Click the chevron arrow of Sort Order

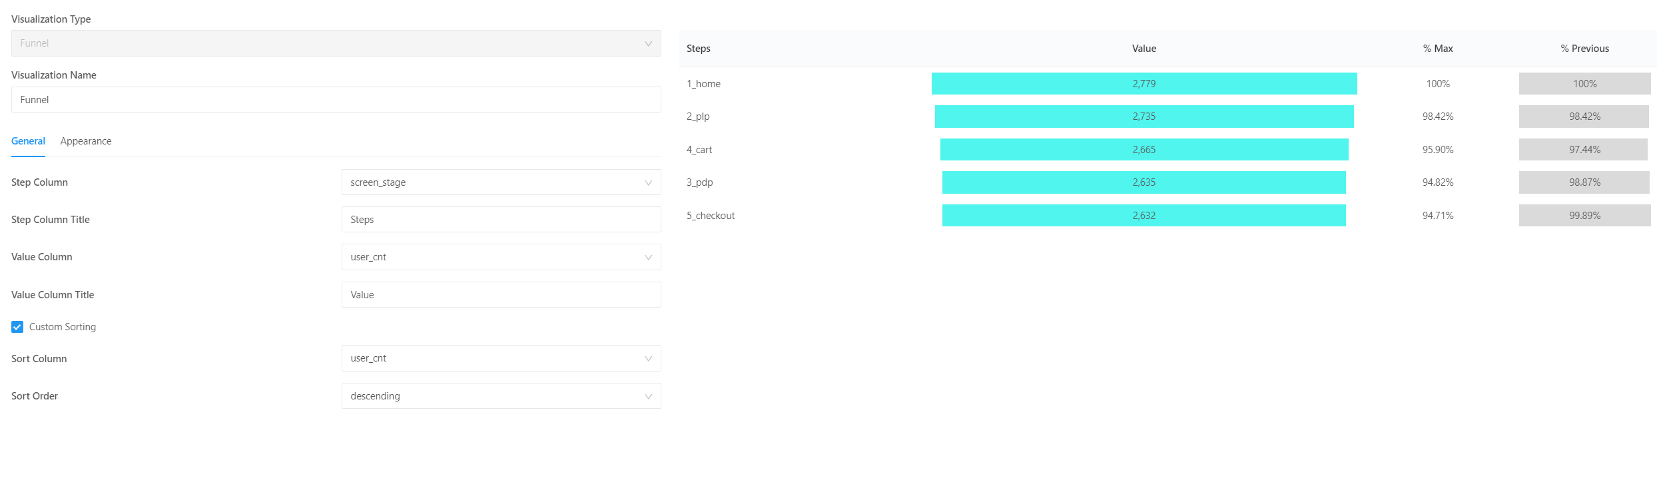click(x=648, y=396)
